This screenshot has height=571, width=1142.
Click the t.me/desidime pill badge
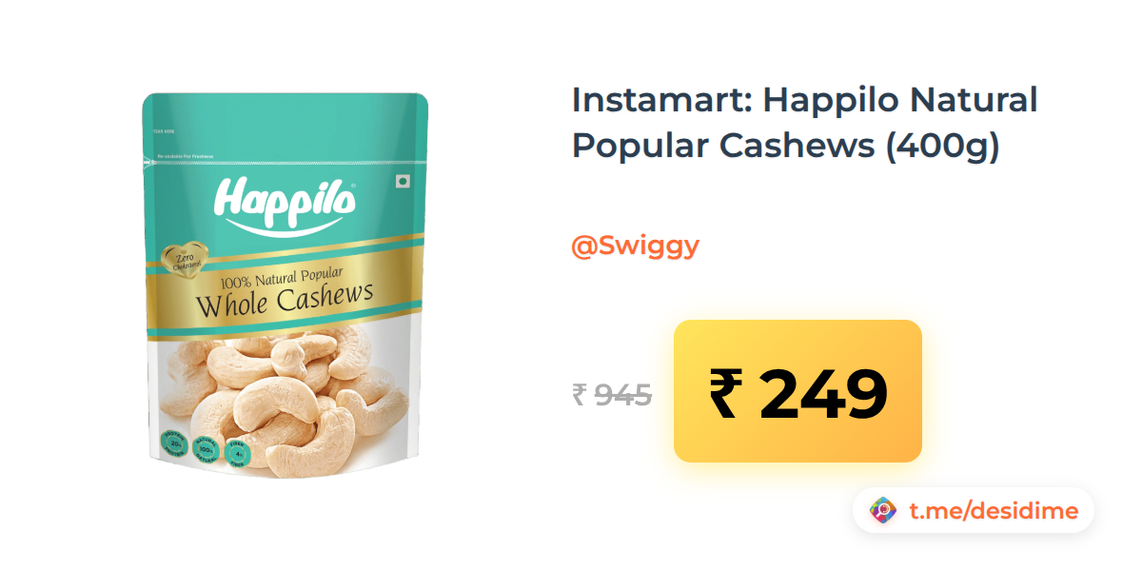(x=974, y=511)
